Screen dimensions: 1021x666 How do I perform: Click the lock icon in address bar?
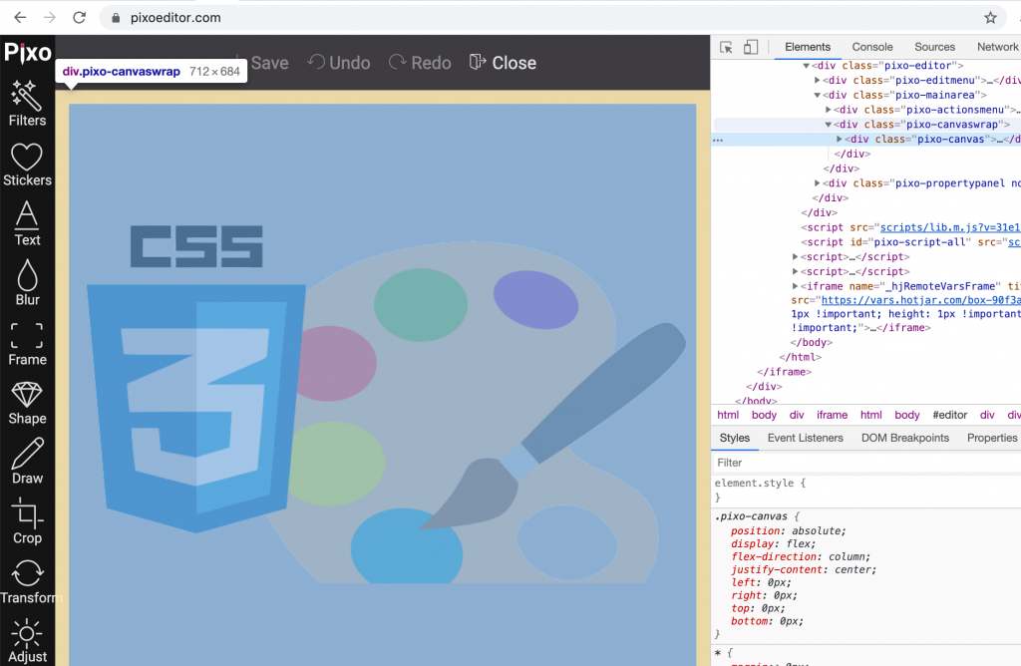pos(116,18)
